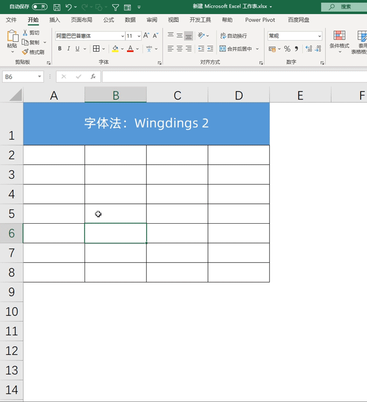367x402 pixels.
Task: Click the Select All corner triangle
Action: tap(16, 95)
